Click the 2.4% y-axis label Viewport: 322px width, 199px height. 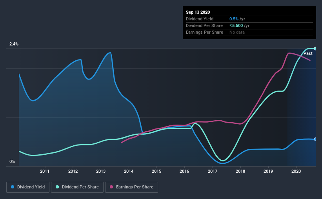coord(14,44)
